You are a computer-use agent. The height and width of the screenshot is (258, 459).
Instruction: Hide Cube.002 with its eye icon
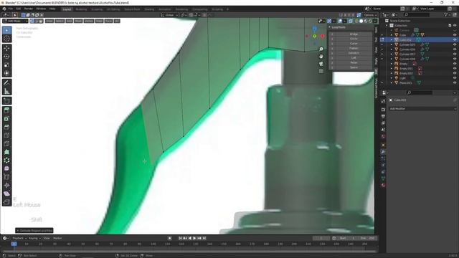tap(455, 40)
